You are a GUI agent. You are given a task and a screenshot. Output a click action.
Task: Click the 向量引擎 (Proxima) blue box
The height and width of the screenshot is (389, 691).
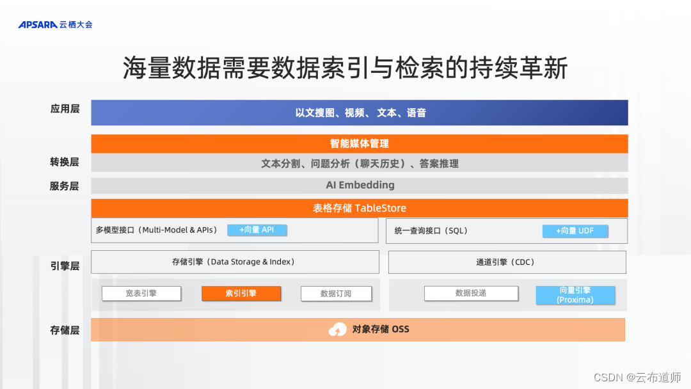(x=575, y=295)
